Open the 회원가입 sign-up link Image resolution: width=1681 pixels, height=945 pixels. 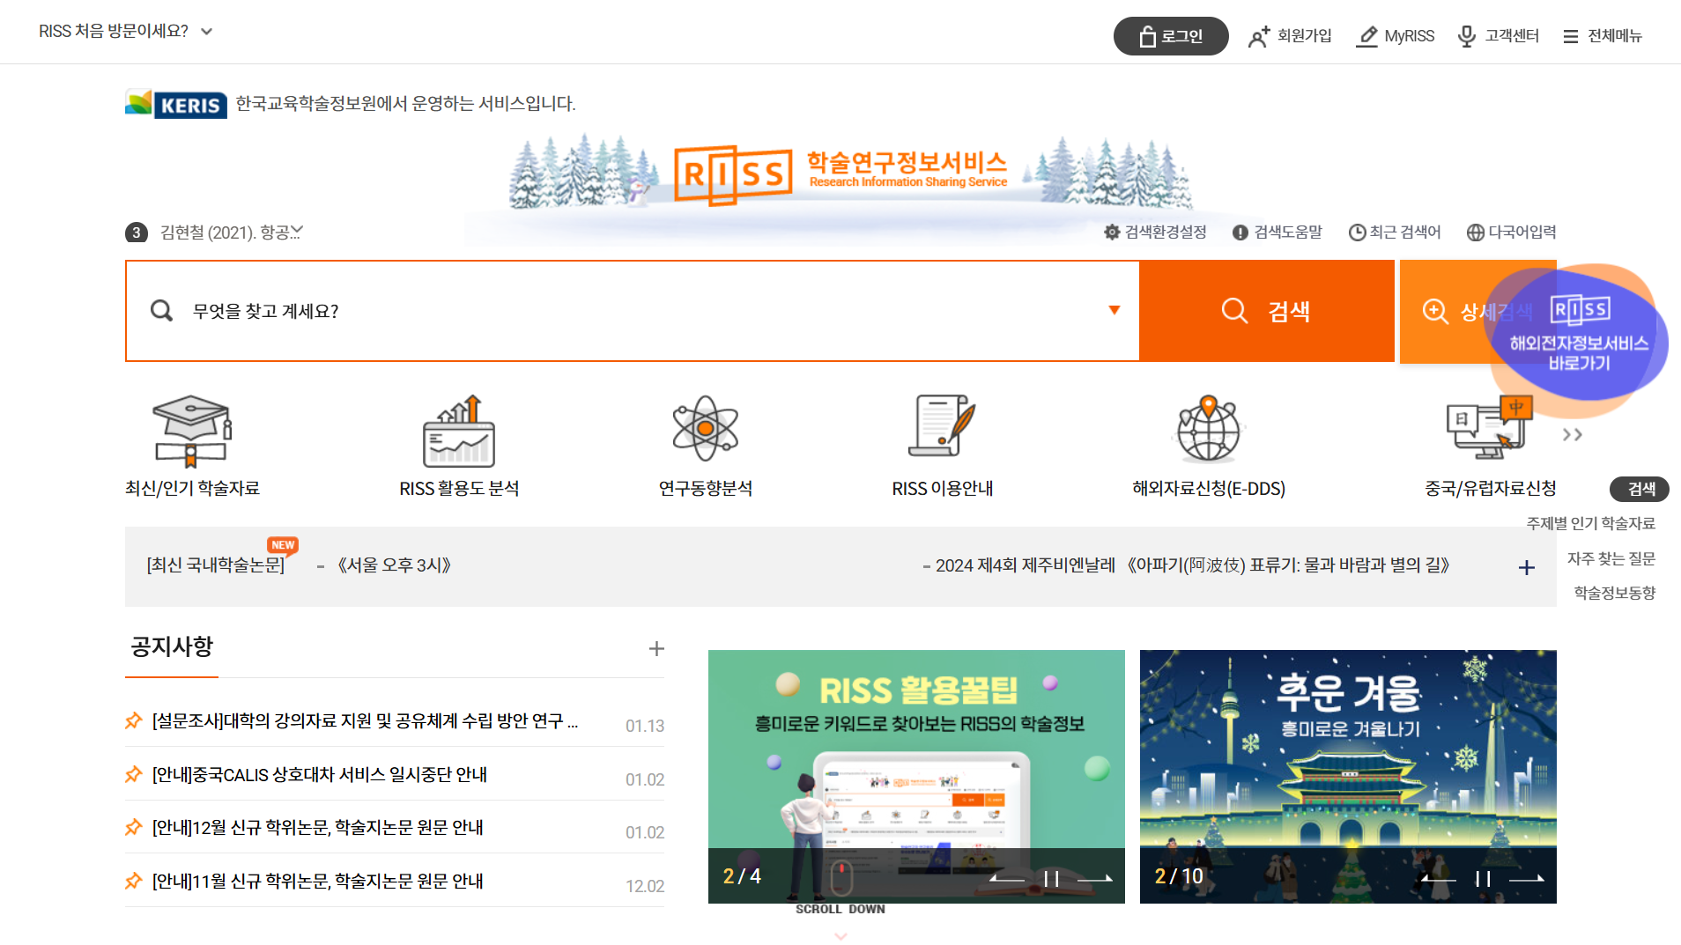[1290, 36]
